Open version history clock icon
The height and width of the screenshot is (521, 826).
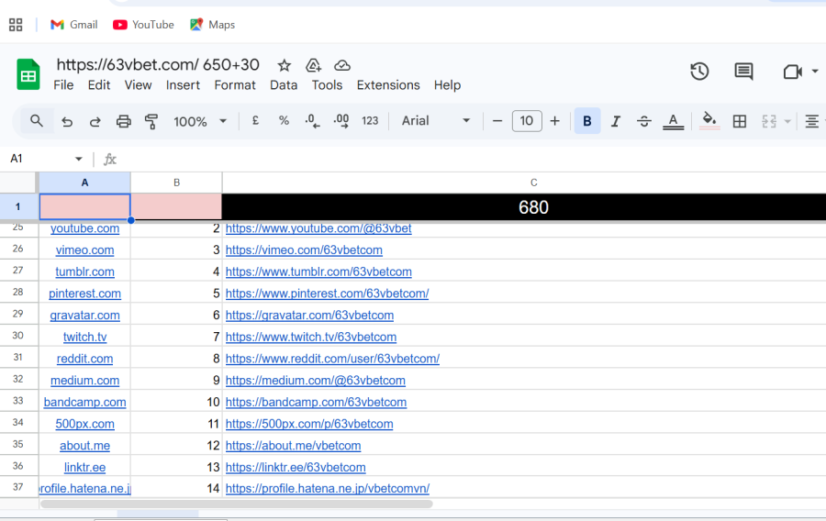699,71
